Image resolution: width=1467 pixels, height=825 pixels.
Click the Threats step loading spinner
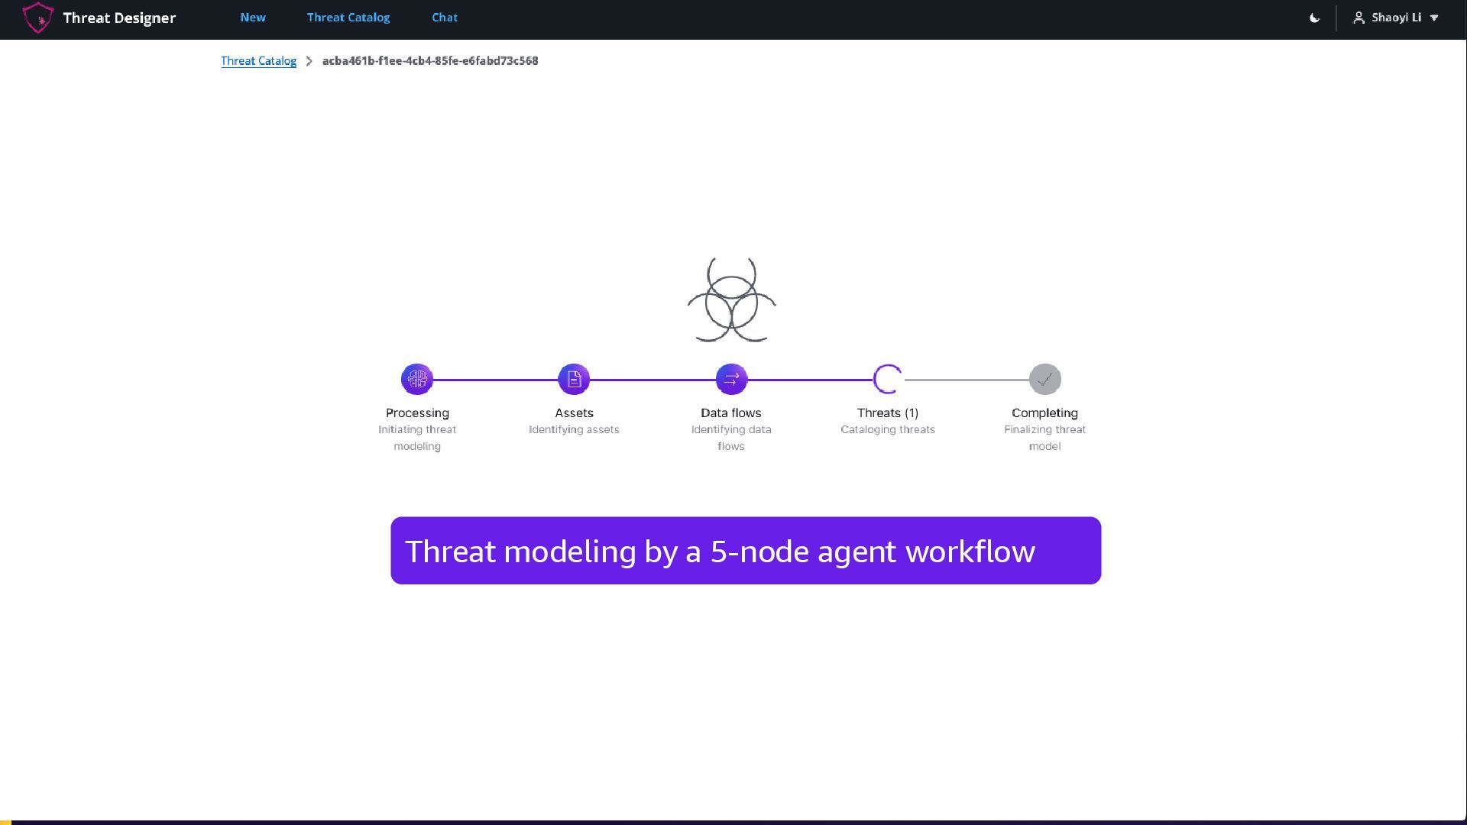tap(888, 379)
